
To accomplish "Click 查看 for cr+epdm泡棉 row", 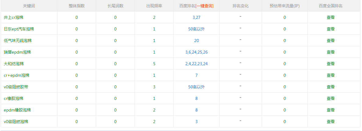I will point(331,76).
